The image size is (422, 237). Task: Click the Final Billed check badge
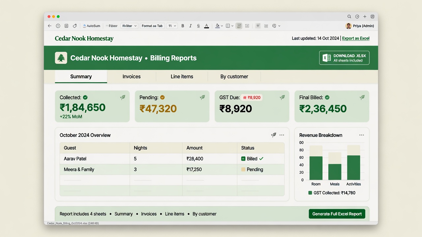[327, 97]
